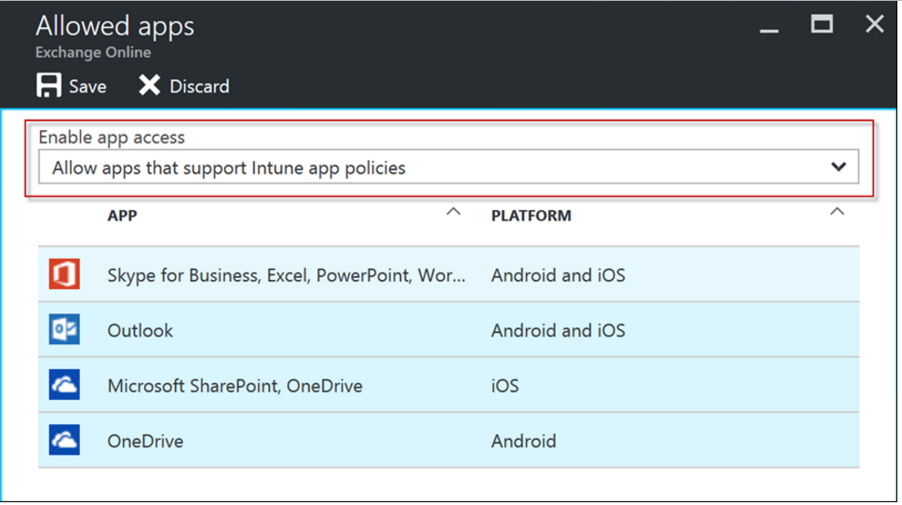This screenshot has height=505, width=902.
Task: Click the Discard button label
Action: [199, 86]
